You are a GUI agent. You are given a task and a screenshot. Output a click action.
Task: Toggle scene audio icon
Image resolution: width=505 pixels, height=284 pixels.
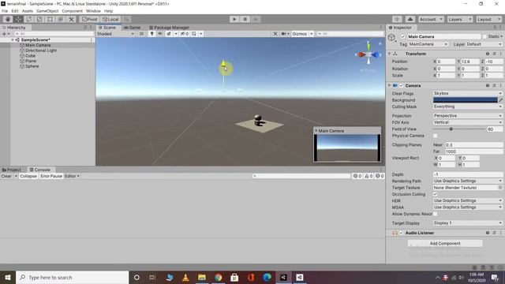tap(160, 34)
